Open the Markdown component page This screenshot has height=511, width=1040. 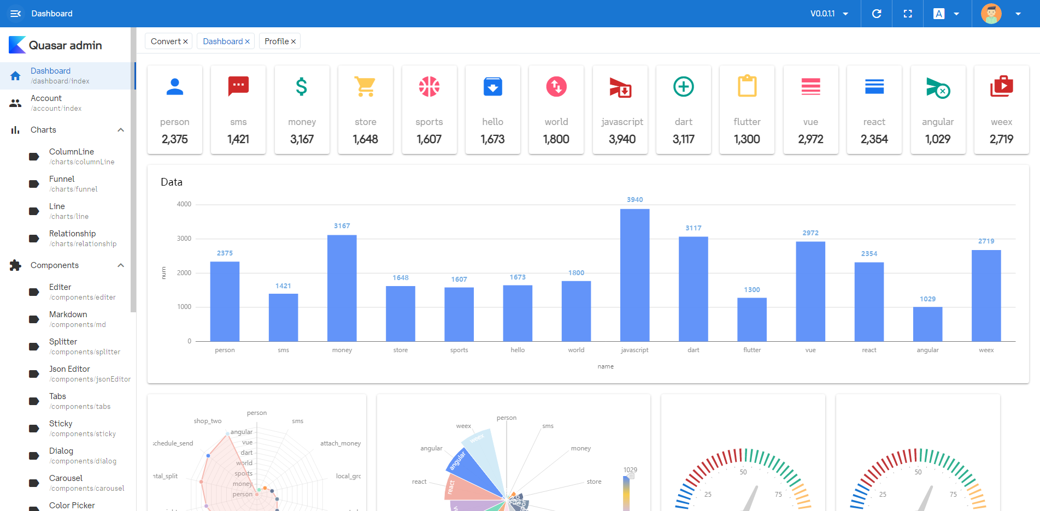[x=66, y=319]
